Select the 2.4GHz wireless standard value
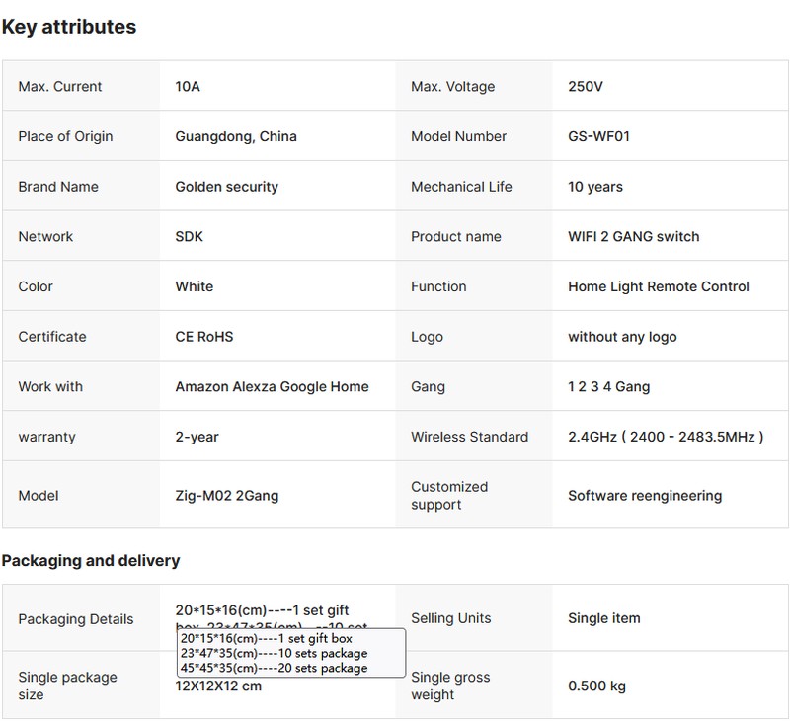The width and height of the screenshot is (790, 726). tap(665, 437)
